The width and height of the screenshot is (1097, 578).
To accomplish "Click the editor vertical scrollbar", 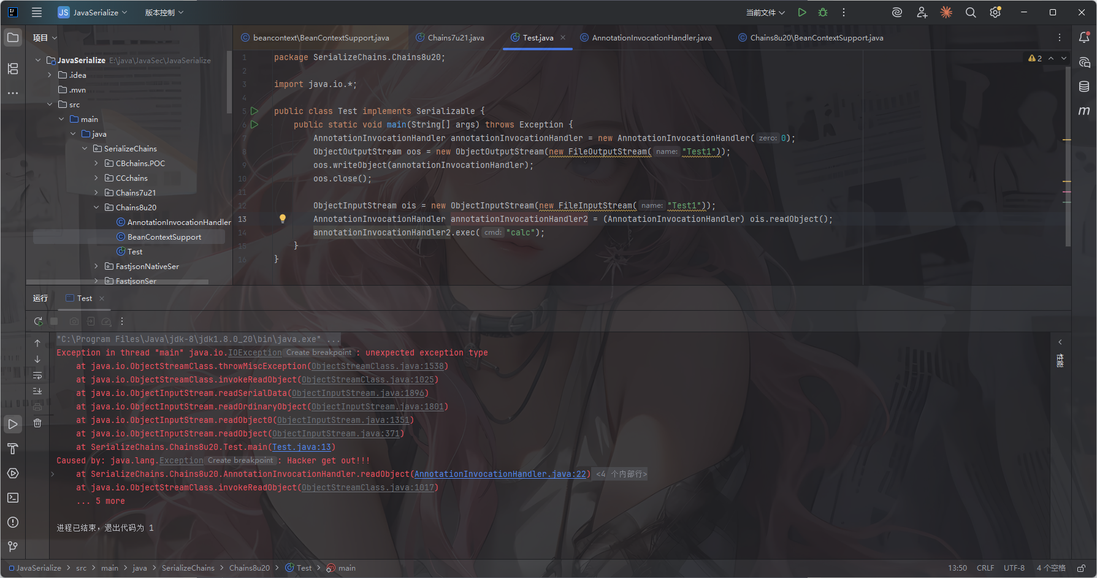I will click(1068, 153).
